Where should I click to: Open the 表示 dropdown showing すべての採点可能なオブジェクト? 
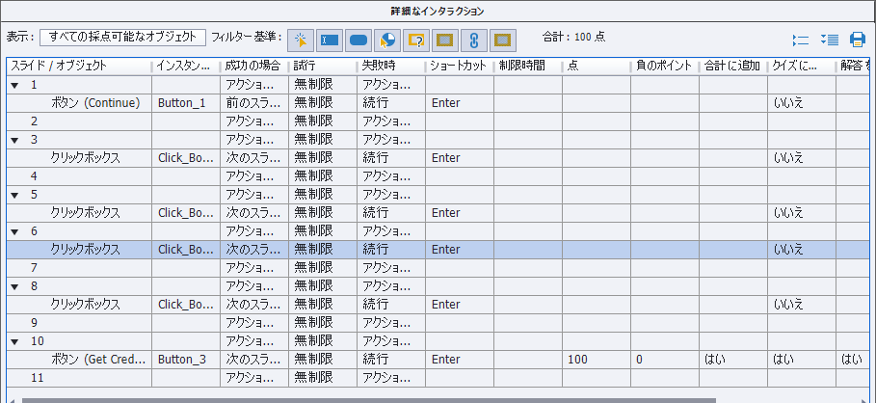pyautogui.click(x=123, y=38)
